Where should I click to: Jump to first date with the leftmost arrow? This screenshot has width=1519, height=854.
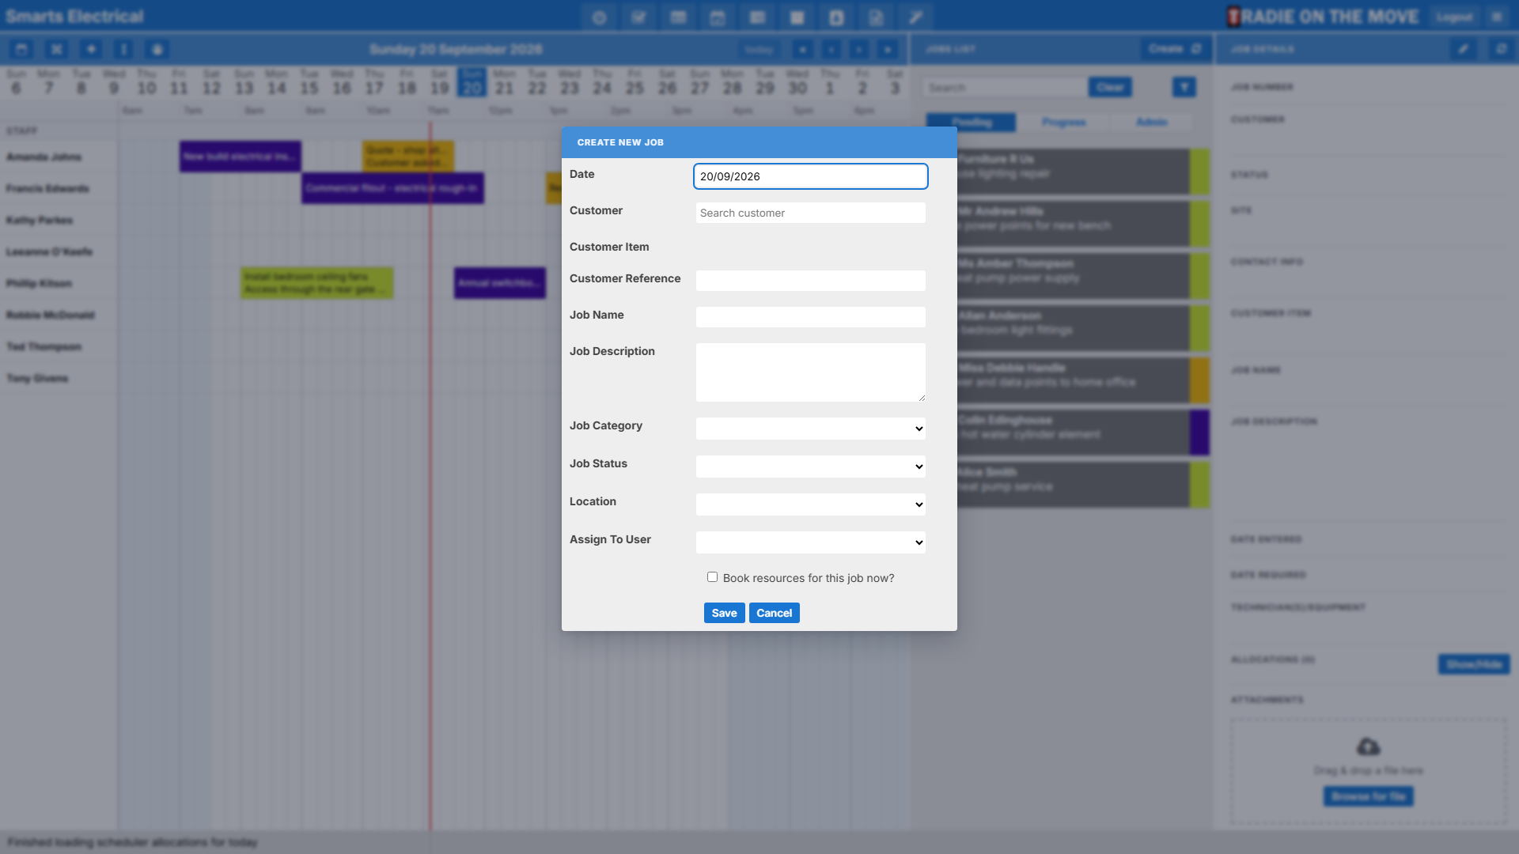coord(803,50)
